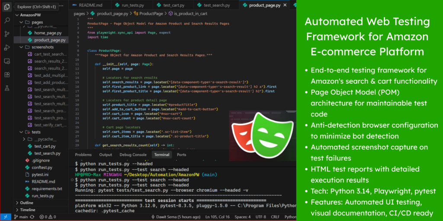Switch to Output panel tab
Screen dimensions: 443x221
pyautogui.click(x=106, y=155)
